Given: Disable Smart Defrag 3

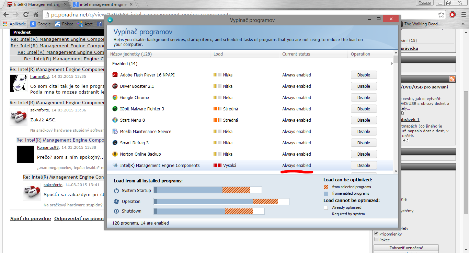Looking at the screenshot, I should click(x=364, y=143).
